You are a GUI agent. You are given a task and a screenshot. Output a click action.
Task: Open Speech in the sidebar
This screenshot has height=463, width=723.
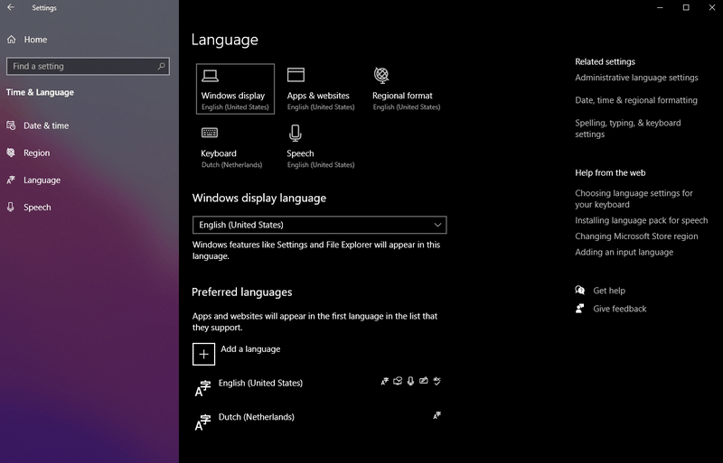(x=37, y=207)
